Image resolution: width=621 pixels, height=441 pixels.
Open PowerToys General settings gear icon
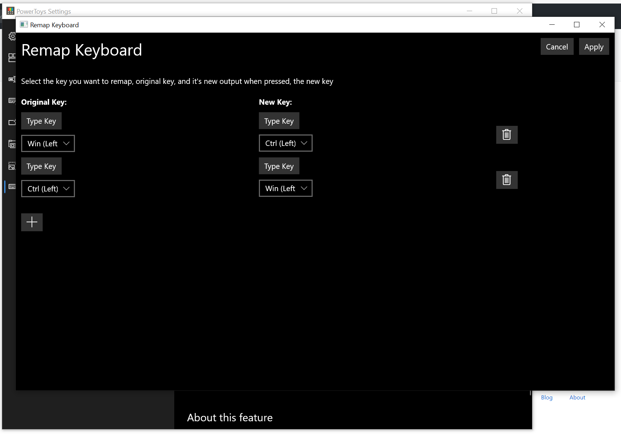click(12, 36)
